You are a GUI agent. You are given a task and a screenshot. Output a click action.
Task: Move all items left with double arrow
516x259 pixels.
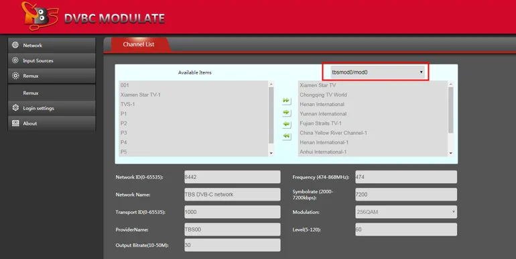pos(286,136)
